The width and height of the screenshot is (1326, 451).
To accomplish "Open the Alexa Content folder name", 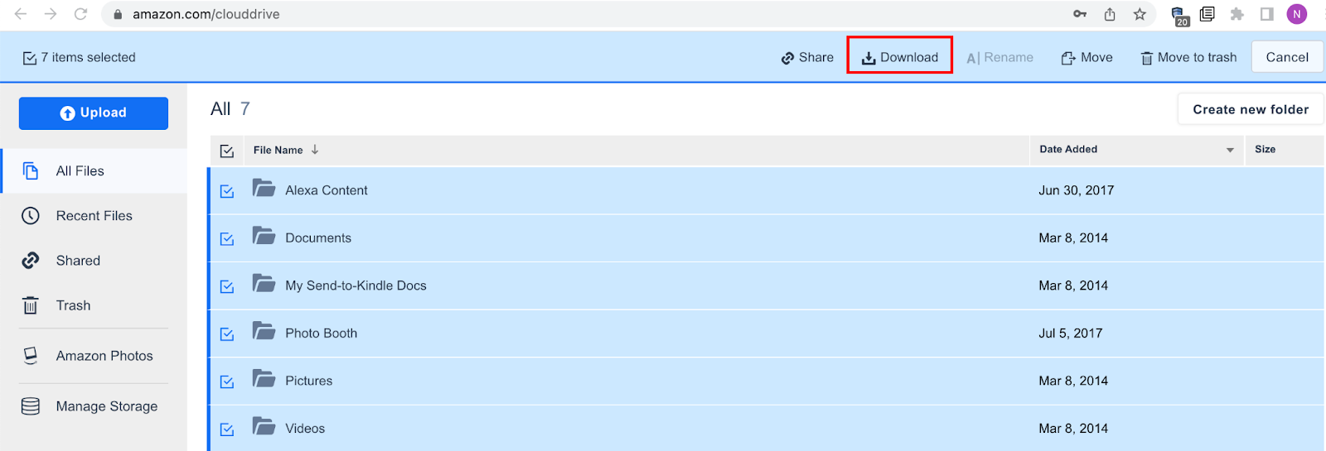I will 327,190.
